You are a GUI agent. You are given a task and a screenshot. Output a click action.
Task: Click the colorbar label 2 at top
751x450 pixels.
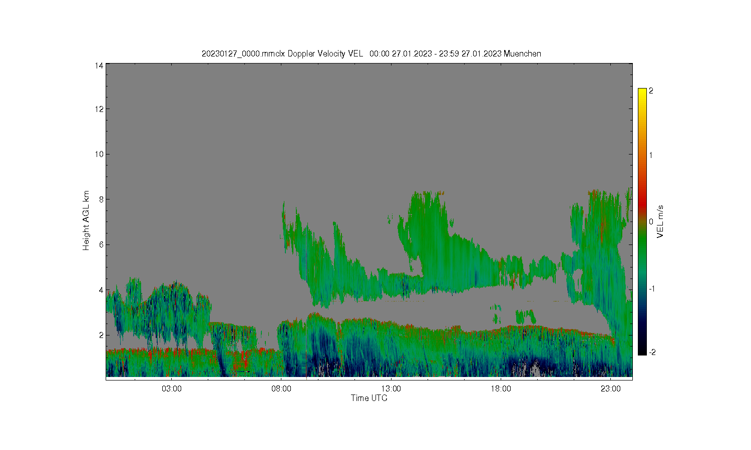coord(651,91)
